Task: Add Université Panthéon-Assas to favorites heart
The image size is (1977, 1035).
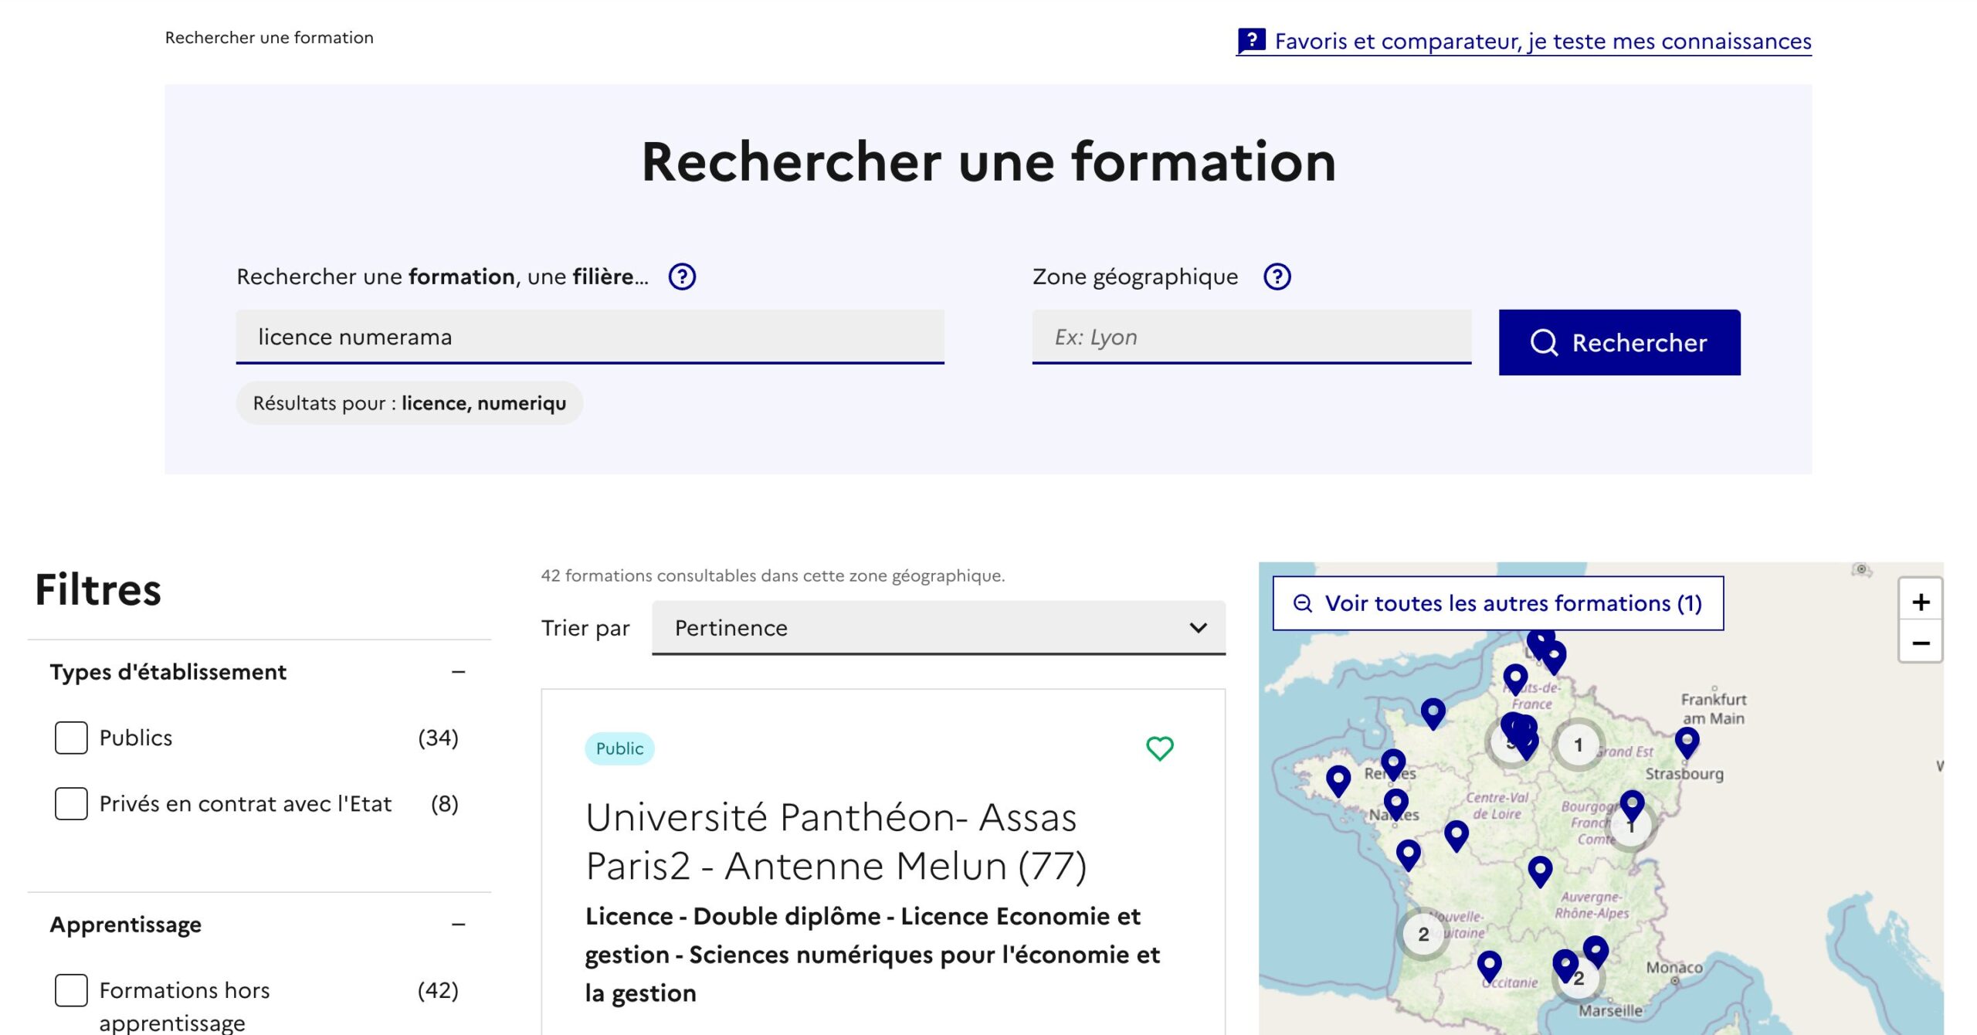Action: click(1159, 748)
